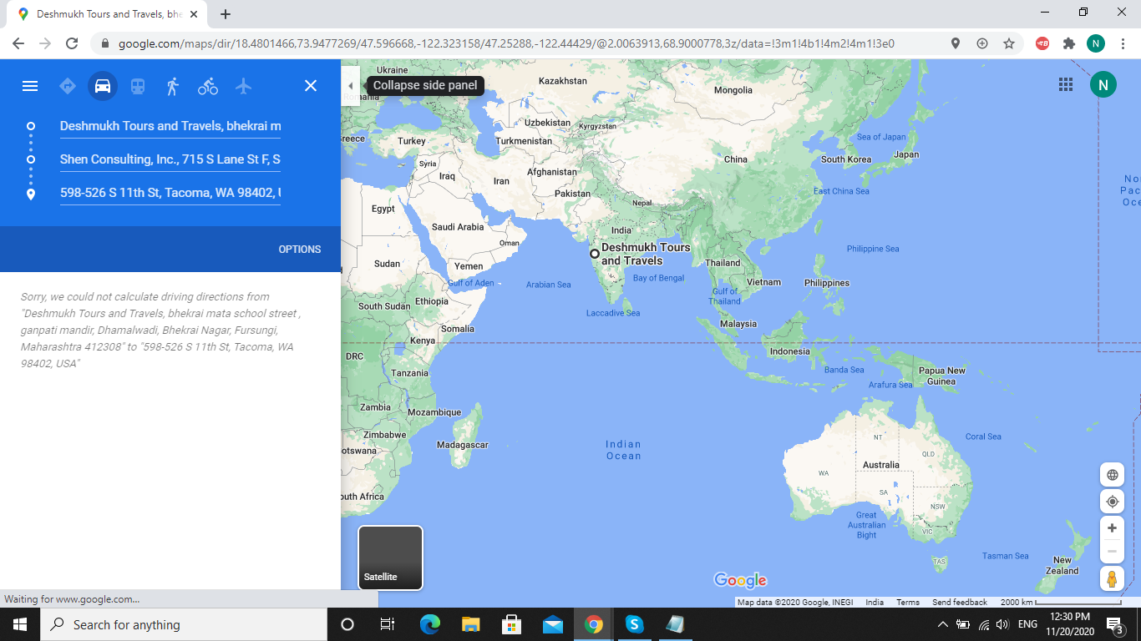Open the ENG language selector
The height and width of the screenshot is (641, 1141).
click(1027, 624)
